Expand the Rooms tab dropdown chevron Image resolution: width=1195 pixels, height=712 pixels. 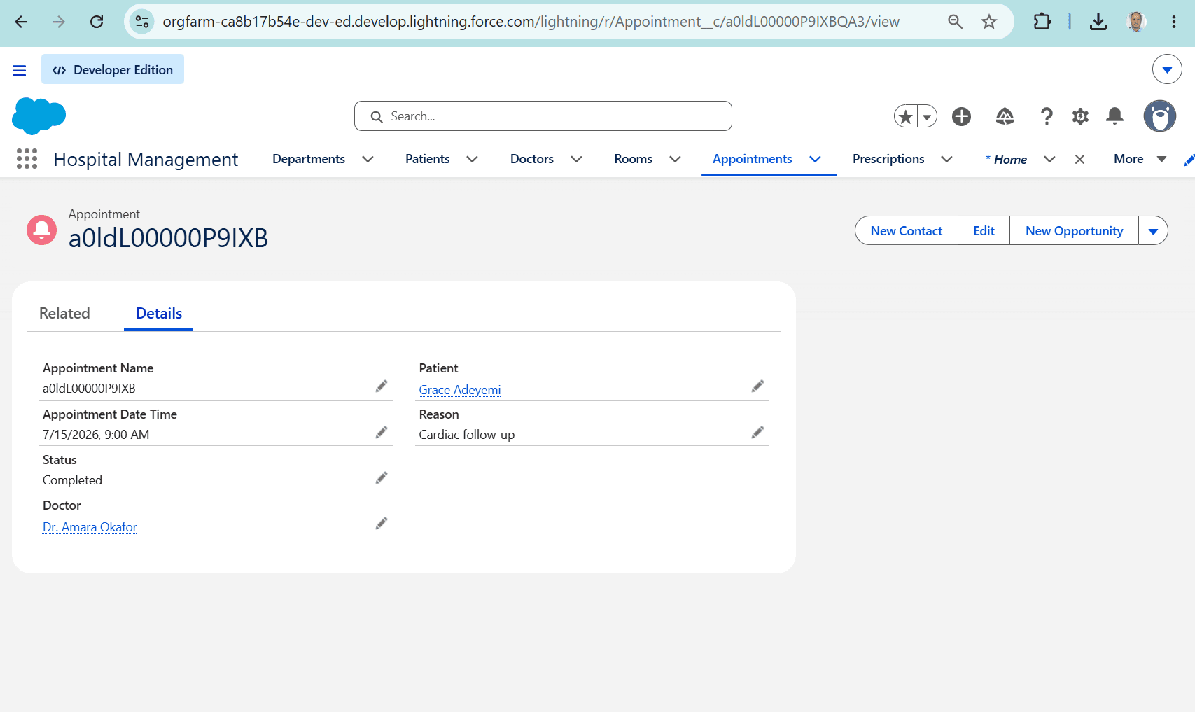pyautogui.click(x=675, y=159)
